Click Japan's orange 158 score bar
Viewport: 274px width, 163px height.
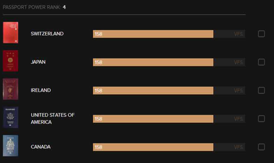point(153,62)
